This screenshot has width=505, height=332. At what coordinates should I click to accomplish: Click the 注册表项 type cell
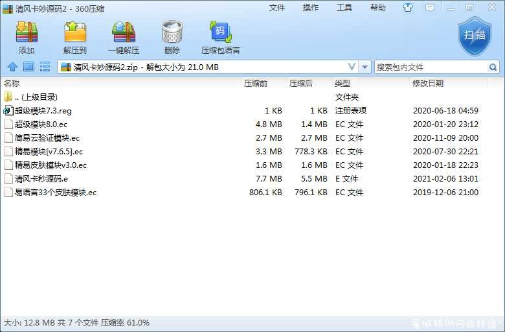[x=351, y=111]
